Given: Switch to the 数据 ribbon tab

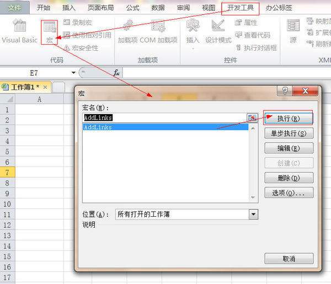Looking at the screenshot, I should (x=158, y=8).
